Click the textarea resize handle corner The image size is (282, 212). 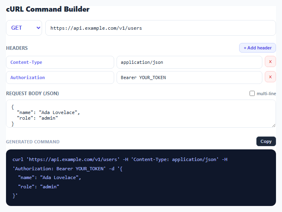pos(274,125)
